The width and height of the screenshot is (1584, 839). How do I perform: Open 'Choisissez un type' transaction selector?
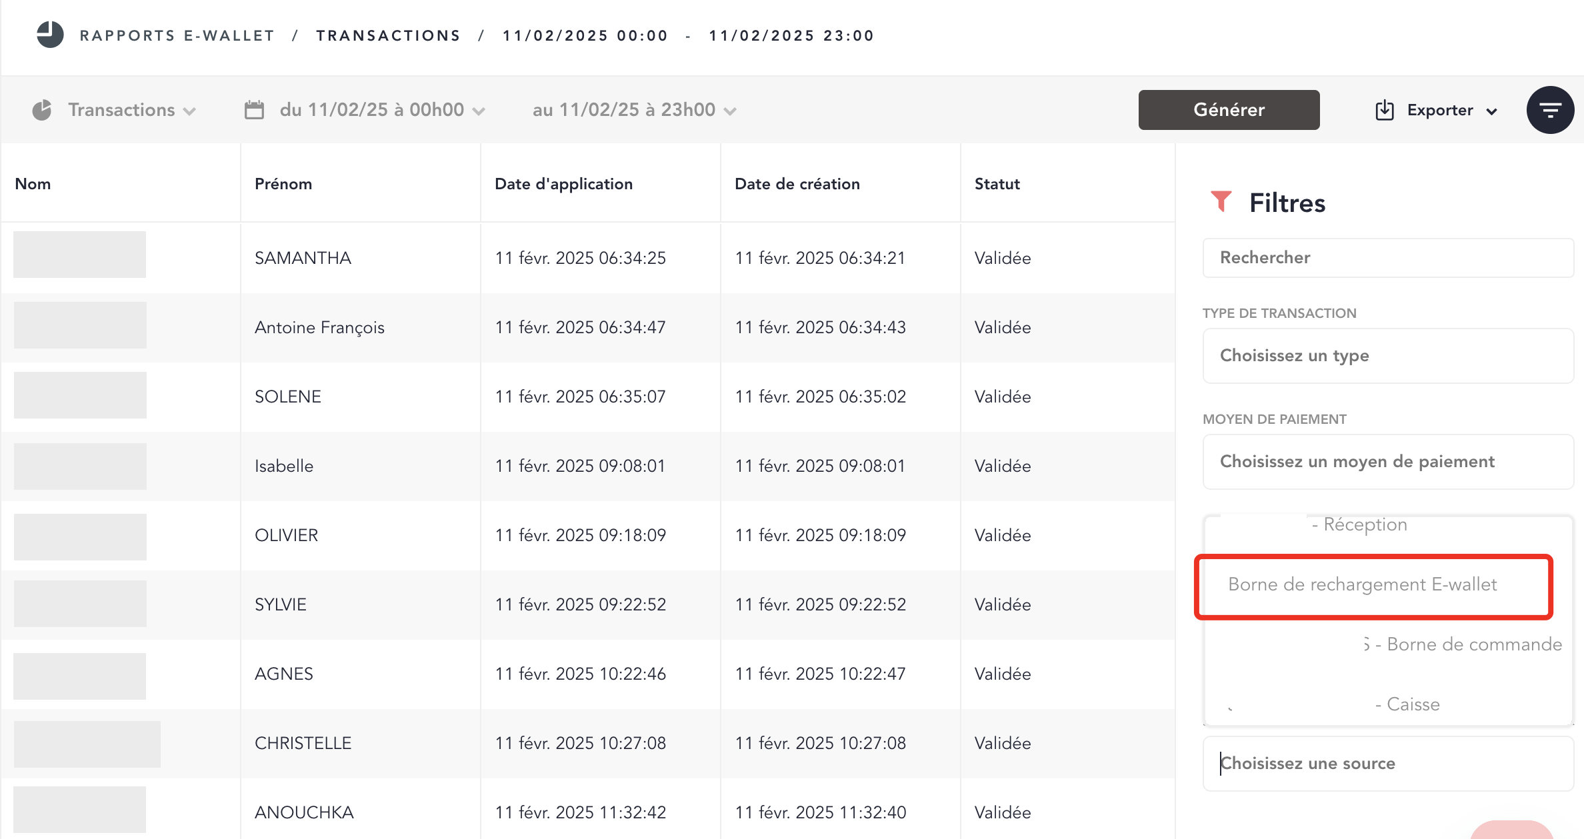(1388, 356)
